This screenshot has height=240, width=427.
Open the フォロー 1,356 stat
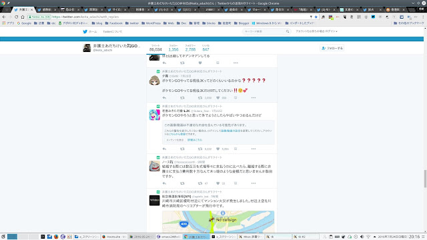(173, 48)
